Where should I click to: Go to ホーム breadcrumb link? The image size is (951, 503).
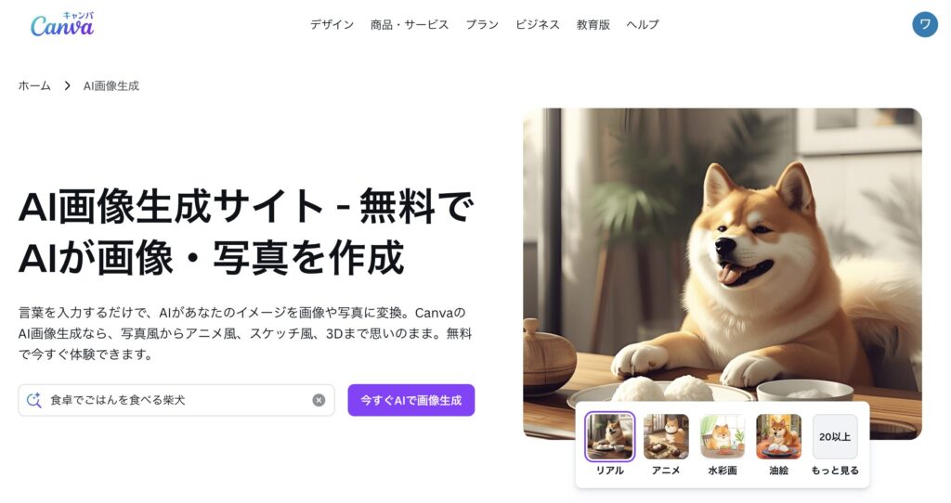coord(34,86)
